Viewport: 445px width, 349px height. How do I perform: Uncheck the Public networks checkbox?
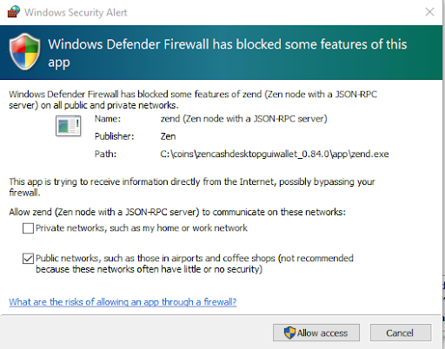point(28,259)
